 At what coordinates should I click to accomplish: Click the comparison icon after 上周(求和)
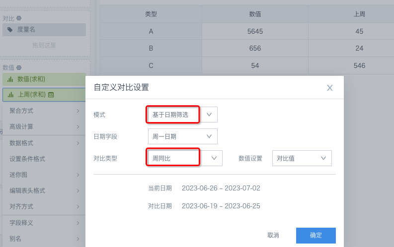click(51, 95)
